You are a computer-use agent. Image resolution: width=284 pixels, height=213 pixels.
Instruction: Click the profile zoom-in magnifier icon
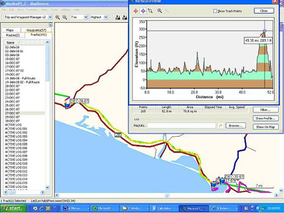pos(160,11)
